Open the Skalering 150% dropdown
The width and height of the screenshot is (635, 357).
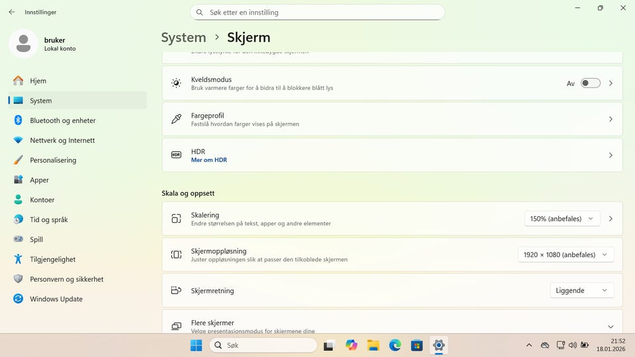[562, 219]
